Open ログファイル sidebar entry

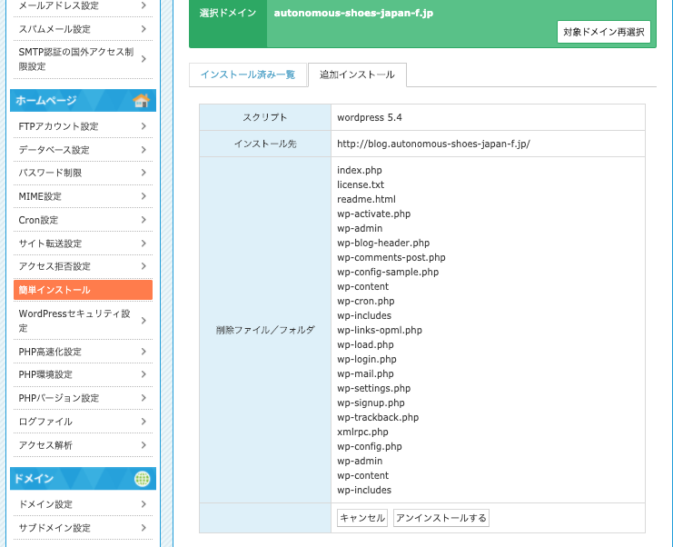pyautogui.click(x=45, y=422)
